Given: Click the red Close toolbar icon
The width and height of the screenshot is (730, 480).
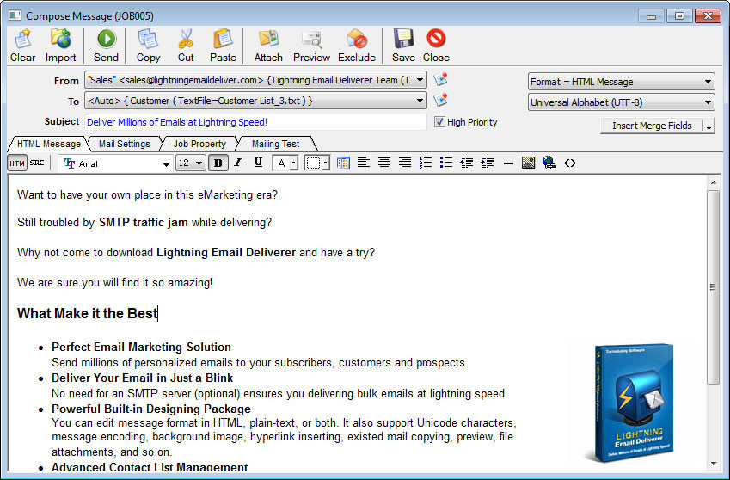Looking at the screenshot, I should click(436, 45).
